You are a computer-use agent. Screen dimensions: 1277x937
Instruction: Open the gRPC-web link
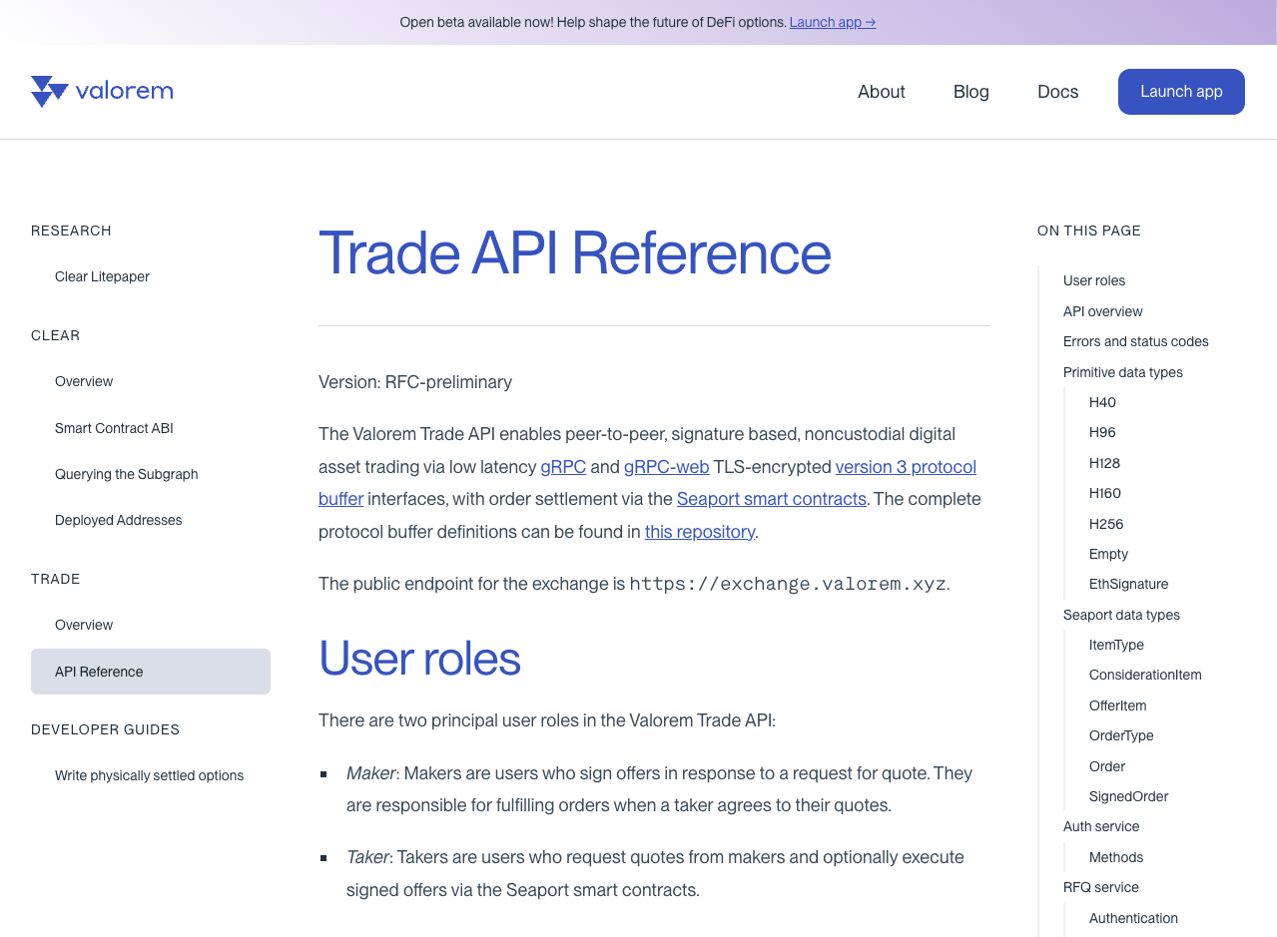pyautogui.click(x=667, y=467)
